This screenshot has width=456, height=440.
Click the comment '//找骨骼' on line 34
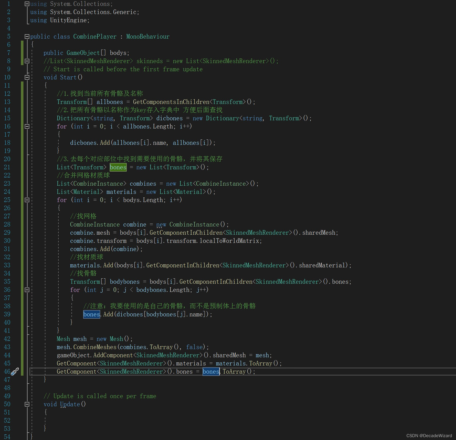(x=83, y=273)
